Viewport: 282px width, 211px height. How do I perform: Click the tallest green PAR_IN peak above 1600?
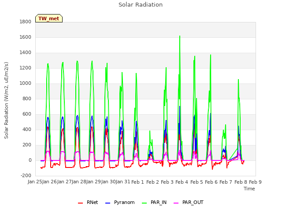180,36
